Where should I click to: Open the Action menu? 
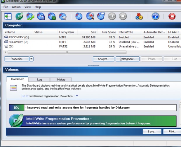pyautogui.click(x=16, y=7)
